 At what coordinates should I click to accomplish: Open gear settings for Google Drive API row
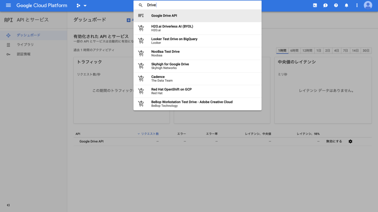350,142
